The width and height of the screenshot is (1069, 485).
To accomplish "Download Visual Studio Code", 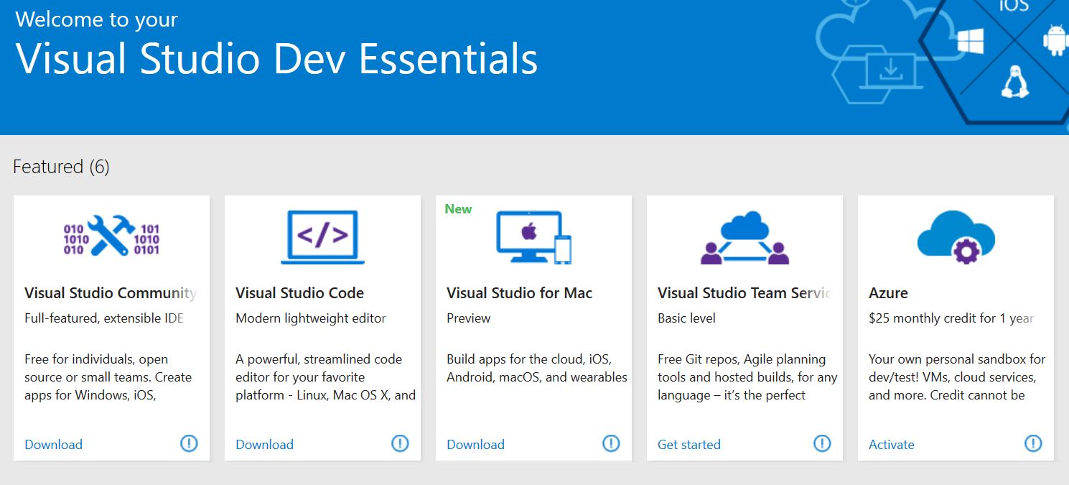I will click(265, 444).
